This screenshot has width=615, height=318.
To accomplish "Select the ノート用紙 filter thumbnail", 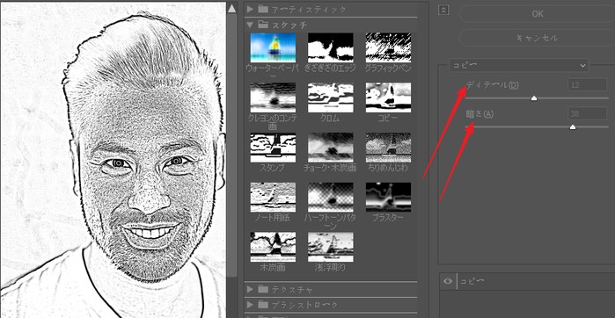I will point(273,197).
